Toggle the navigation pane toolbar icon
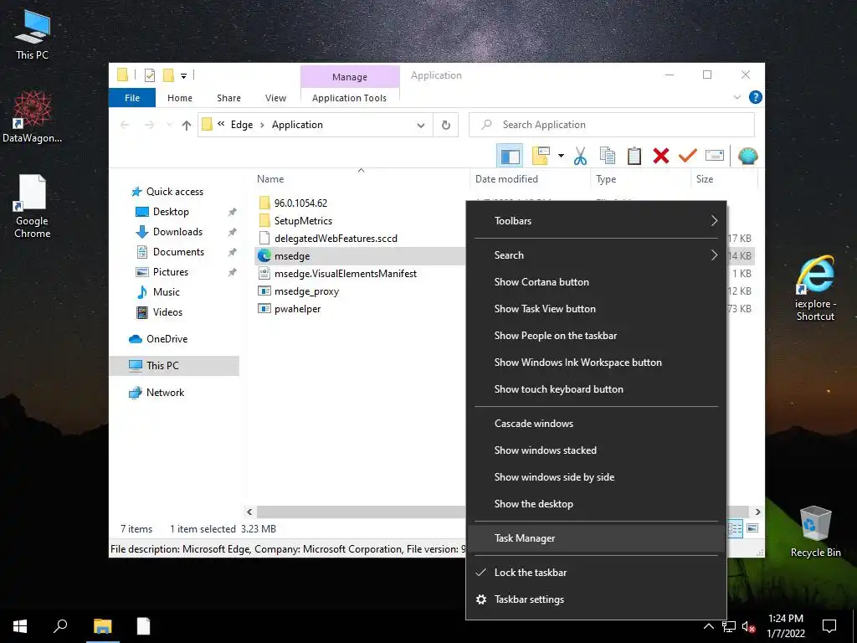 click(x=510, y=157)
